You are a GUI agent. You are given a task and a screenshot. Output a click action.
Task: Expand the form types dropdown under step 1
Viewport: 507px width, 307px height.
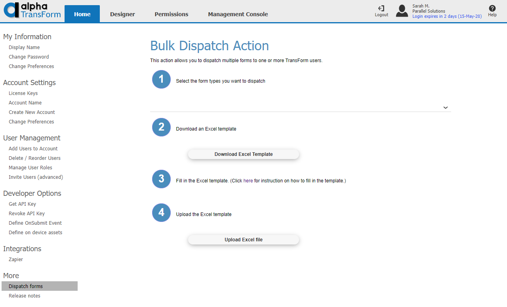tap(445, 107)
